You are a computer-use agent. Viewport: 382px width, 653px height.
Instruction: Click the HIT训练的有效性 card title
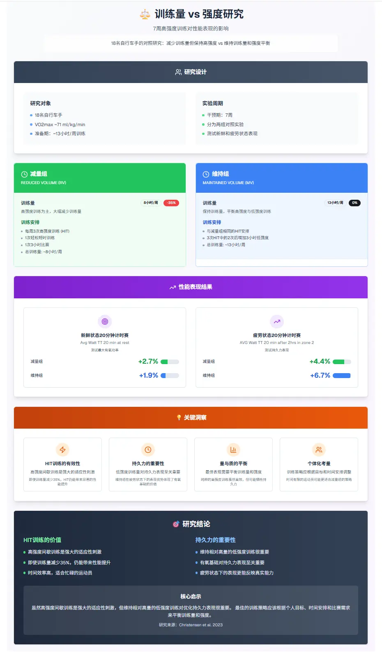click(x=62, y=464)
